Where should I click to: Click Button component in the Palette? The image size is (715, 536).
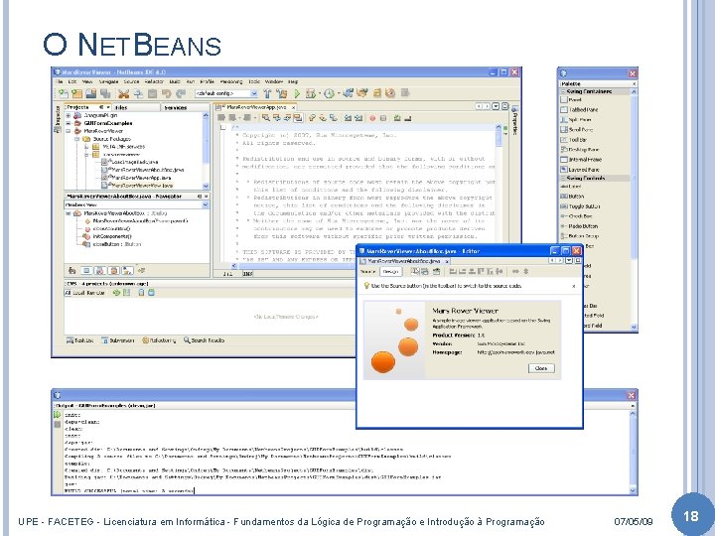pos(572,196)
